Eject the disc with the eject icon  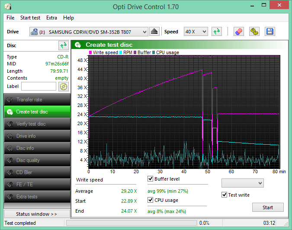(x=154, y=32)
